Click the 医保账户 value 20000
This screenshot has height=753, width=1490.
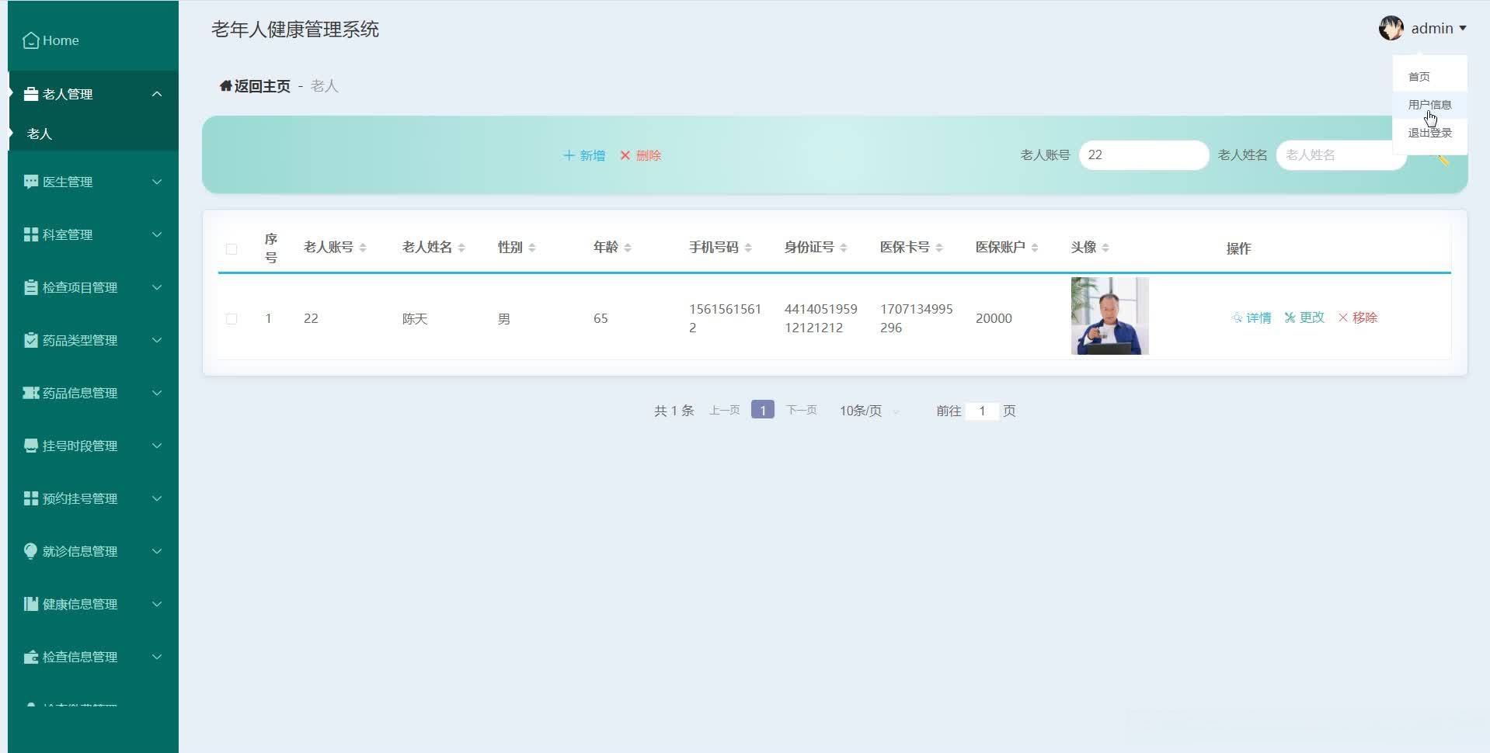click(994, 318)
